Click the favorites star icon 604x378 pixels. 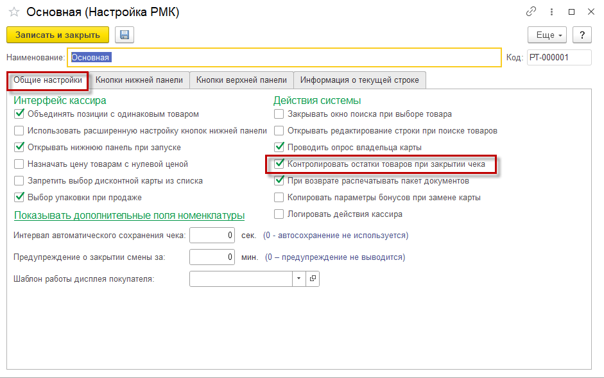(x=13, y=12)
